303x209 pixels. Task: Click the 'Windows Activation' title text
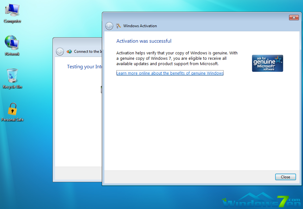[x=140, y=26]
